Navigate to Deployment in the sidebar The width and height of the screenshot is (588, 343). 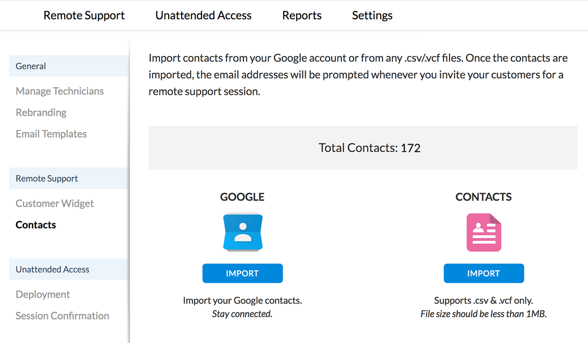pos(43,294)
